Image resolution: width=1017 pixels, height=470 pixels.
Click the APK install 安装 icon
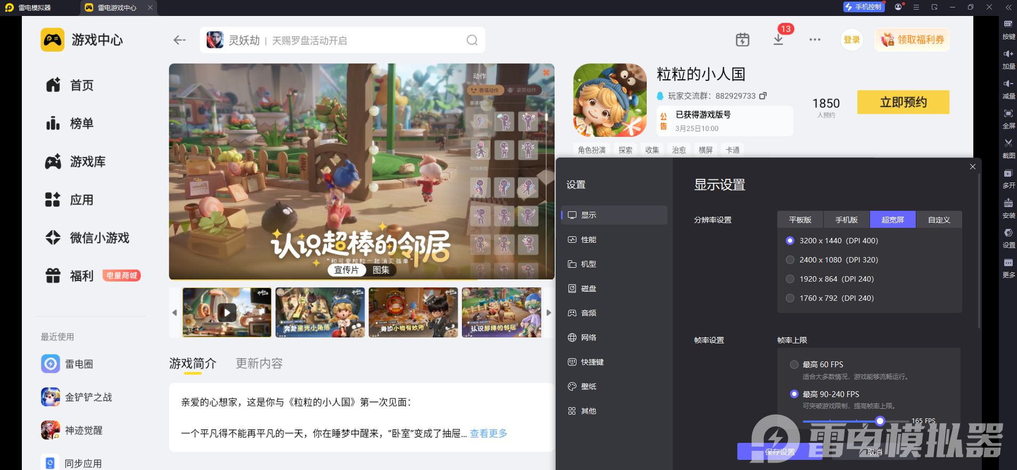pyautogui.click(x=1008, y=203)
